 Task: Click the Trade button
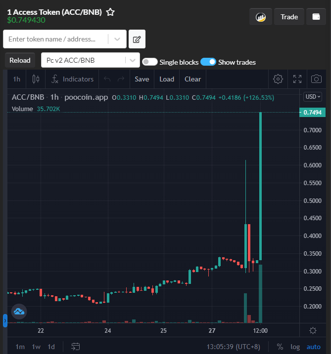pos(289,17)
